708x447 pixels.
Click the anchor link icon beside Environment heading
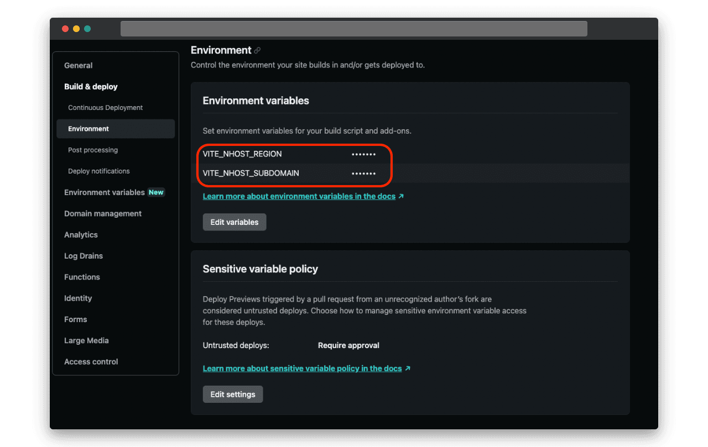[257, 50]
